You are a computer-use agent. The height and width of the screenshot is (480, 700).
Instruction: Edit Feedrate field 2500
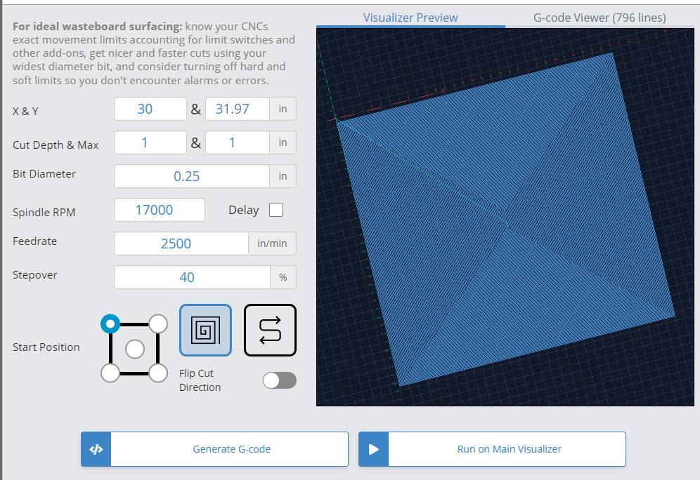click(181, 244)
